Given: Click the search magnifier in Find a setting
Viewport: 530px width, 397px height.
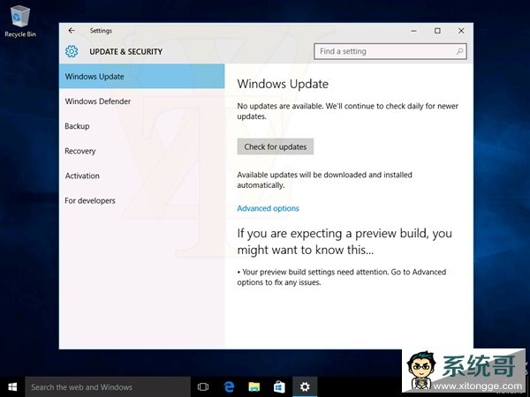Looking at the screenshot, I should pyautogui.click(x=459, y=51).
